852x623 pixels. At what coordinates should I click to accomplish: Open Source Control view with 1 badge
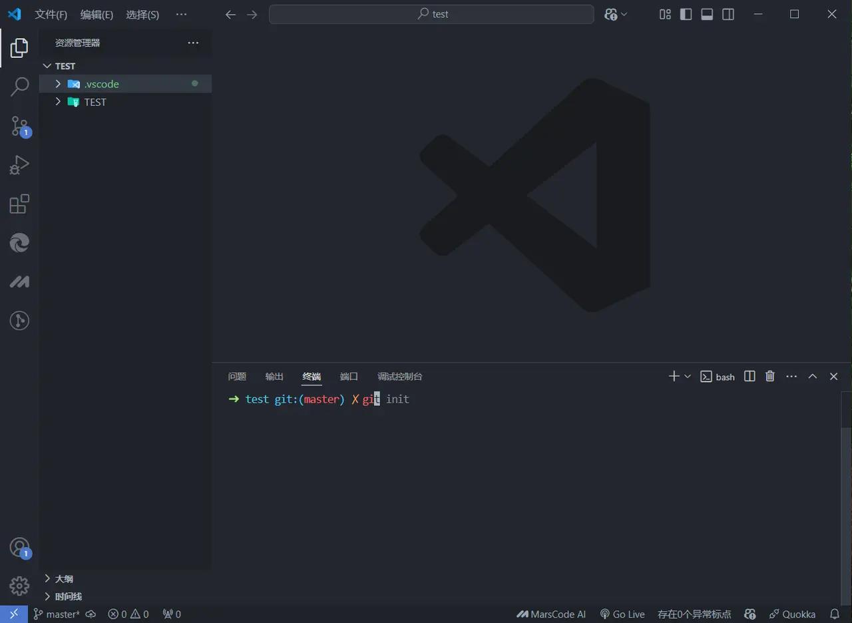pyautogui.click(x=19, y=126)
